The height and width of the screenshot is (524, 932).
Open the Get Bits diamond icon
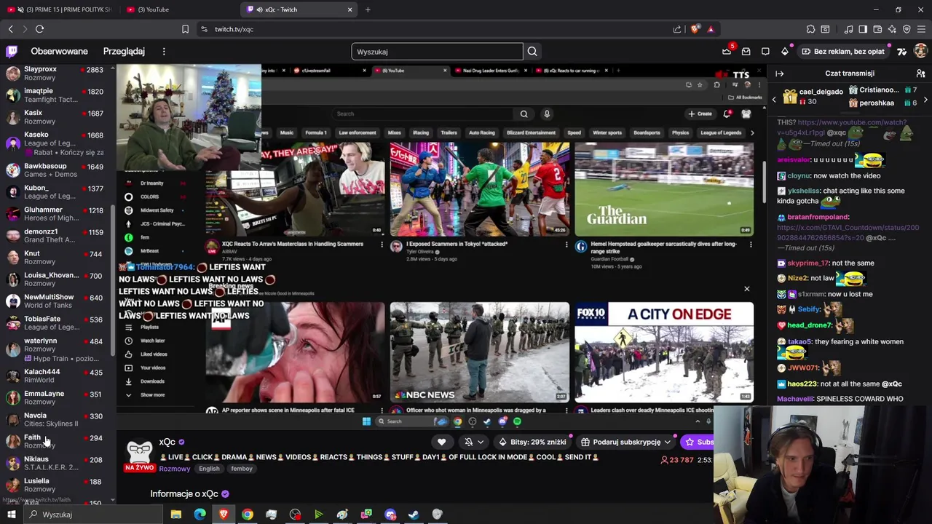pos(785,51)
